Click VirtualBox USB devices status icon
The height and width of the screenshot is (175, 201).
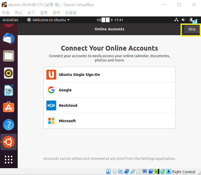tap(133, 171)
